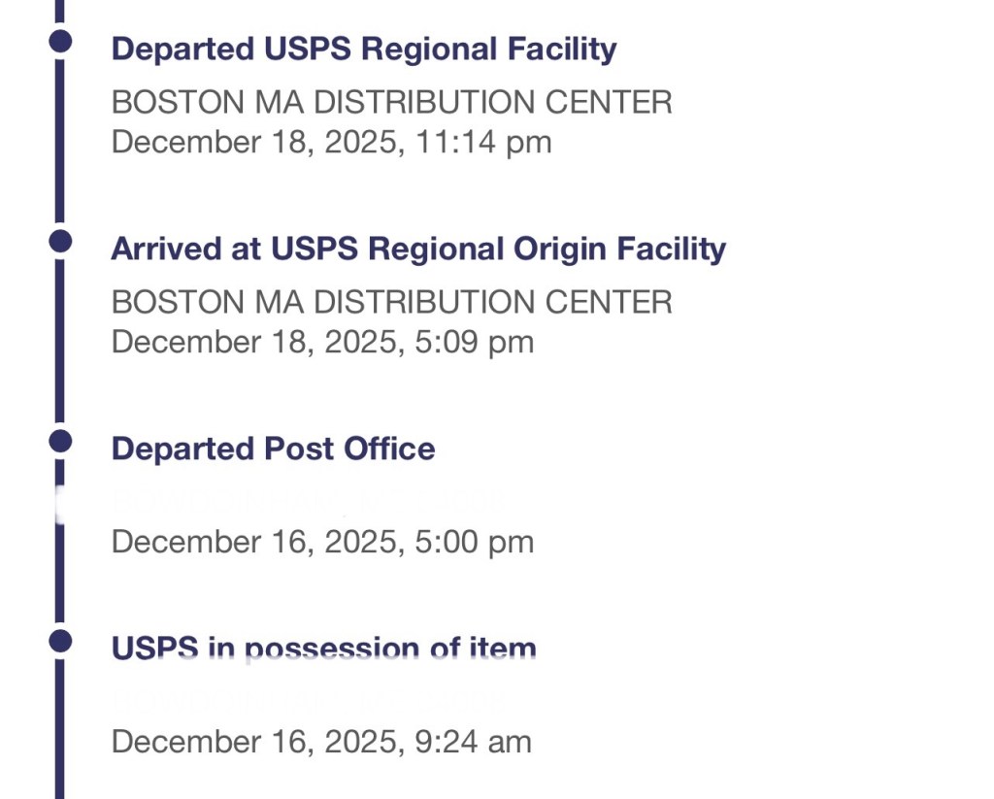Viewport: 994px width, 799px height.
Task: Click the December 16, 2025, 9:24 am timestamp
Action: [321, 742]
